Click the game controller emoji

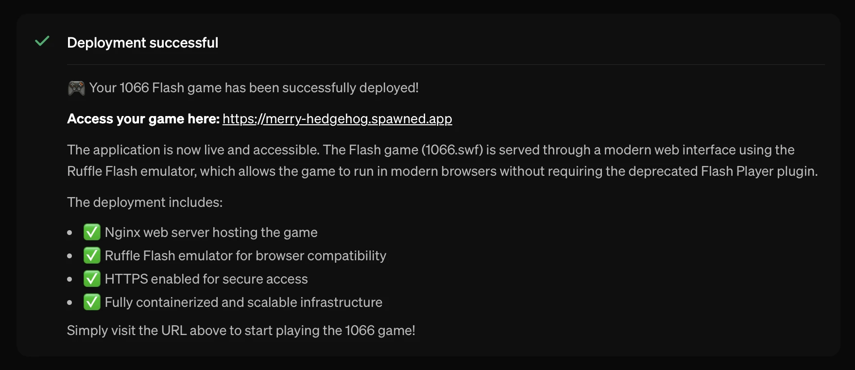coord(76,88)
